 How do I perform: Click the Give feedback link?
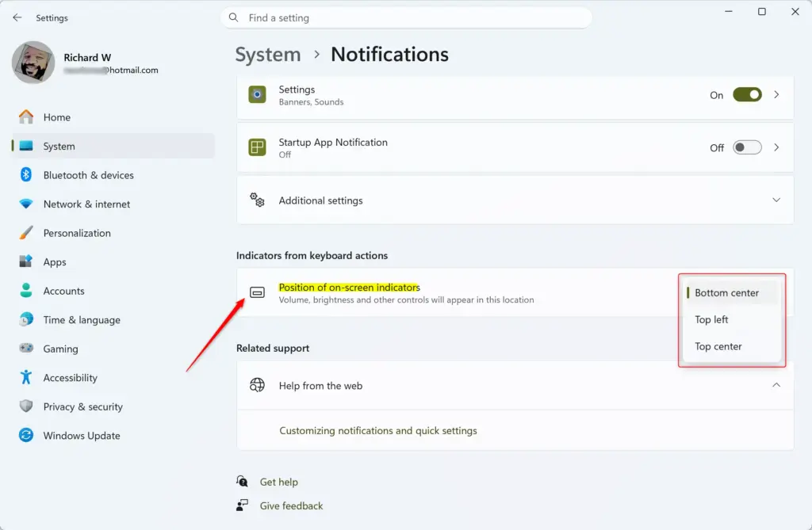coord(291,505)
